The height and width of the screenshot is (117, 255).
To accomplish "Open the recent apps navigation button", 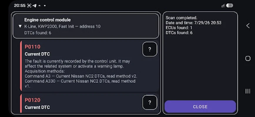I will 248,91.
